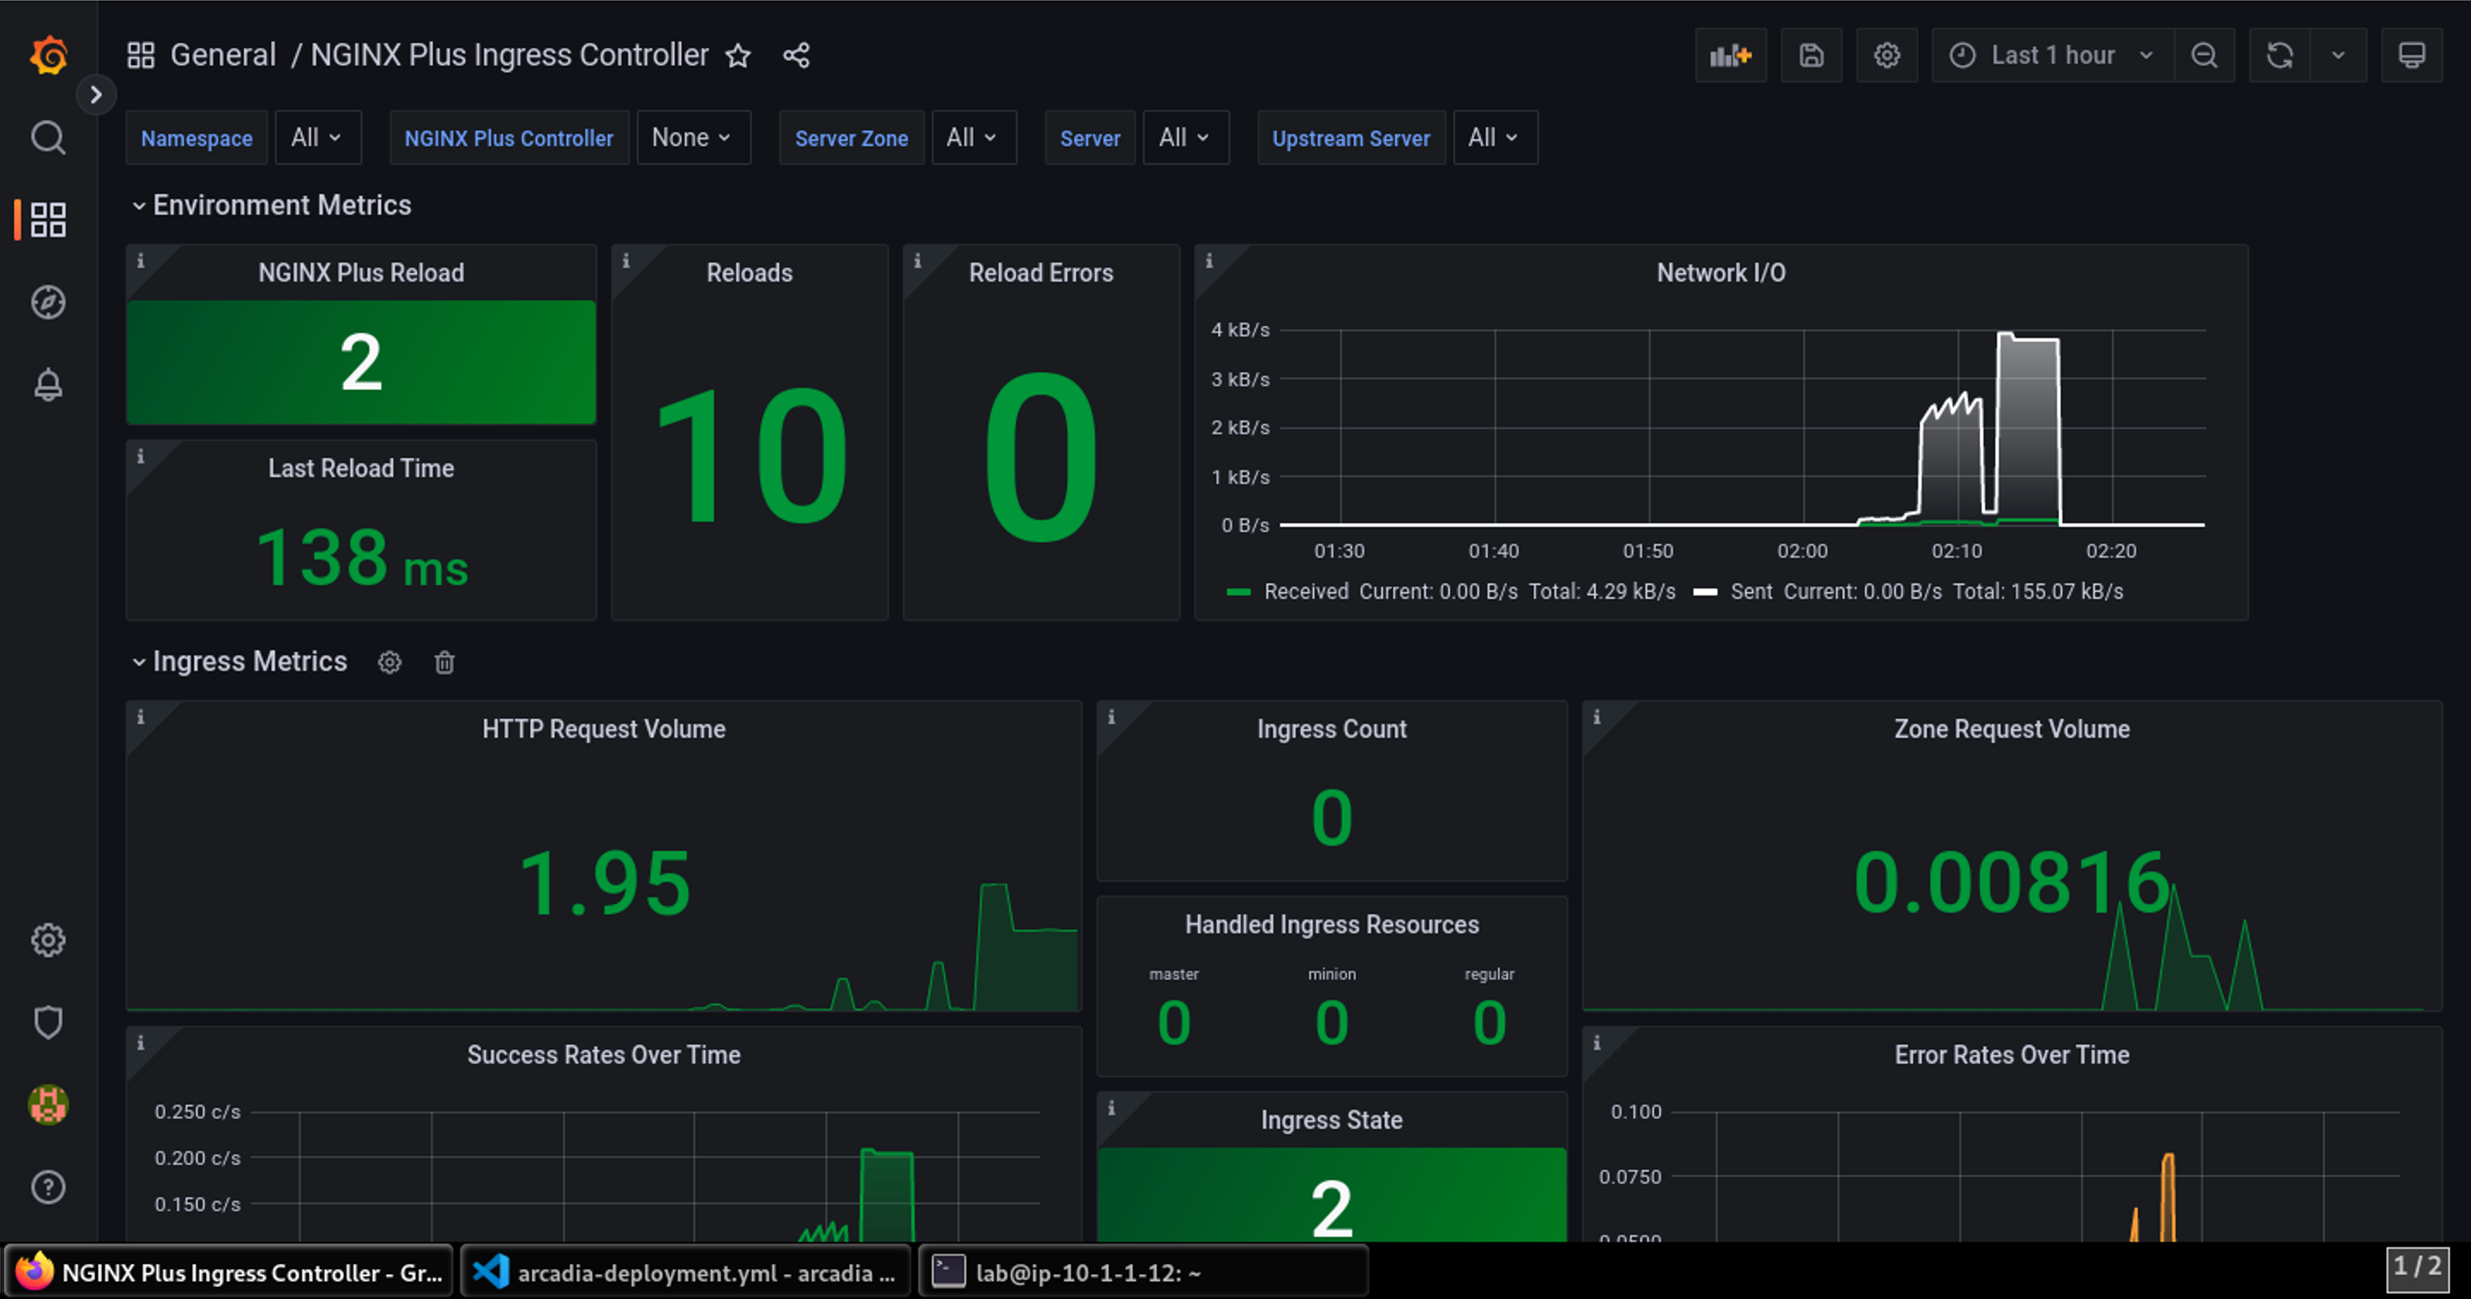This screenshot has width=2471, height=1299.
Task: Open Success Rates Over Time panel title
Action: tap(603, 1055)
